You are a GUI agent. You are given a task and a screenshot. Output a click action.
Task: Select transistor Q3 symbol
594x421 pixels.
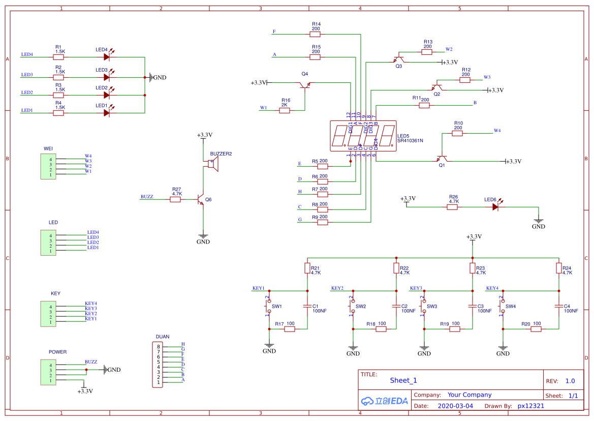point(398,59)
